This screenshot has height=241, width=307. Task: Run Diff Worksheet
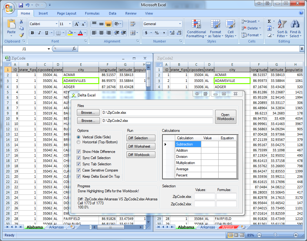click(x=141, y=146)
